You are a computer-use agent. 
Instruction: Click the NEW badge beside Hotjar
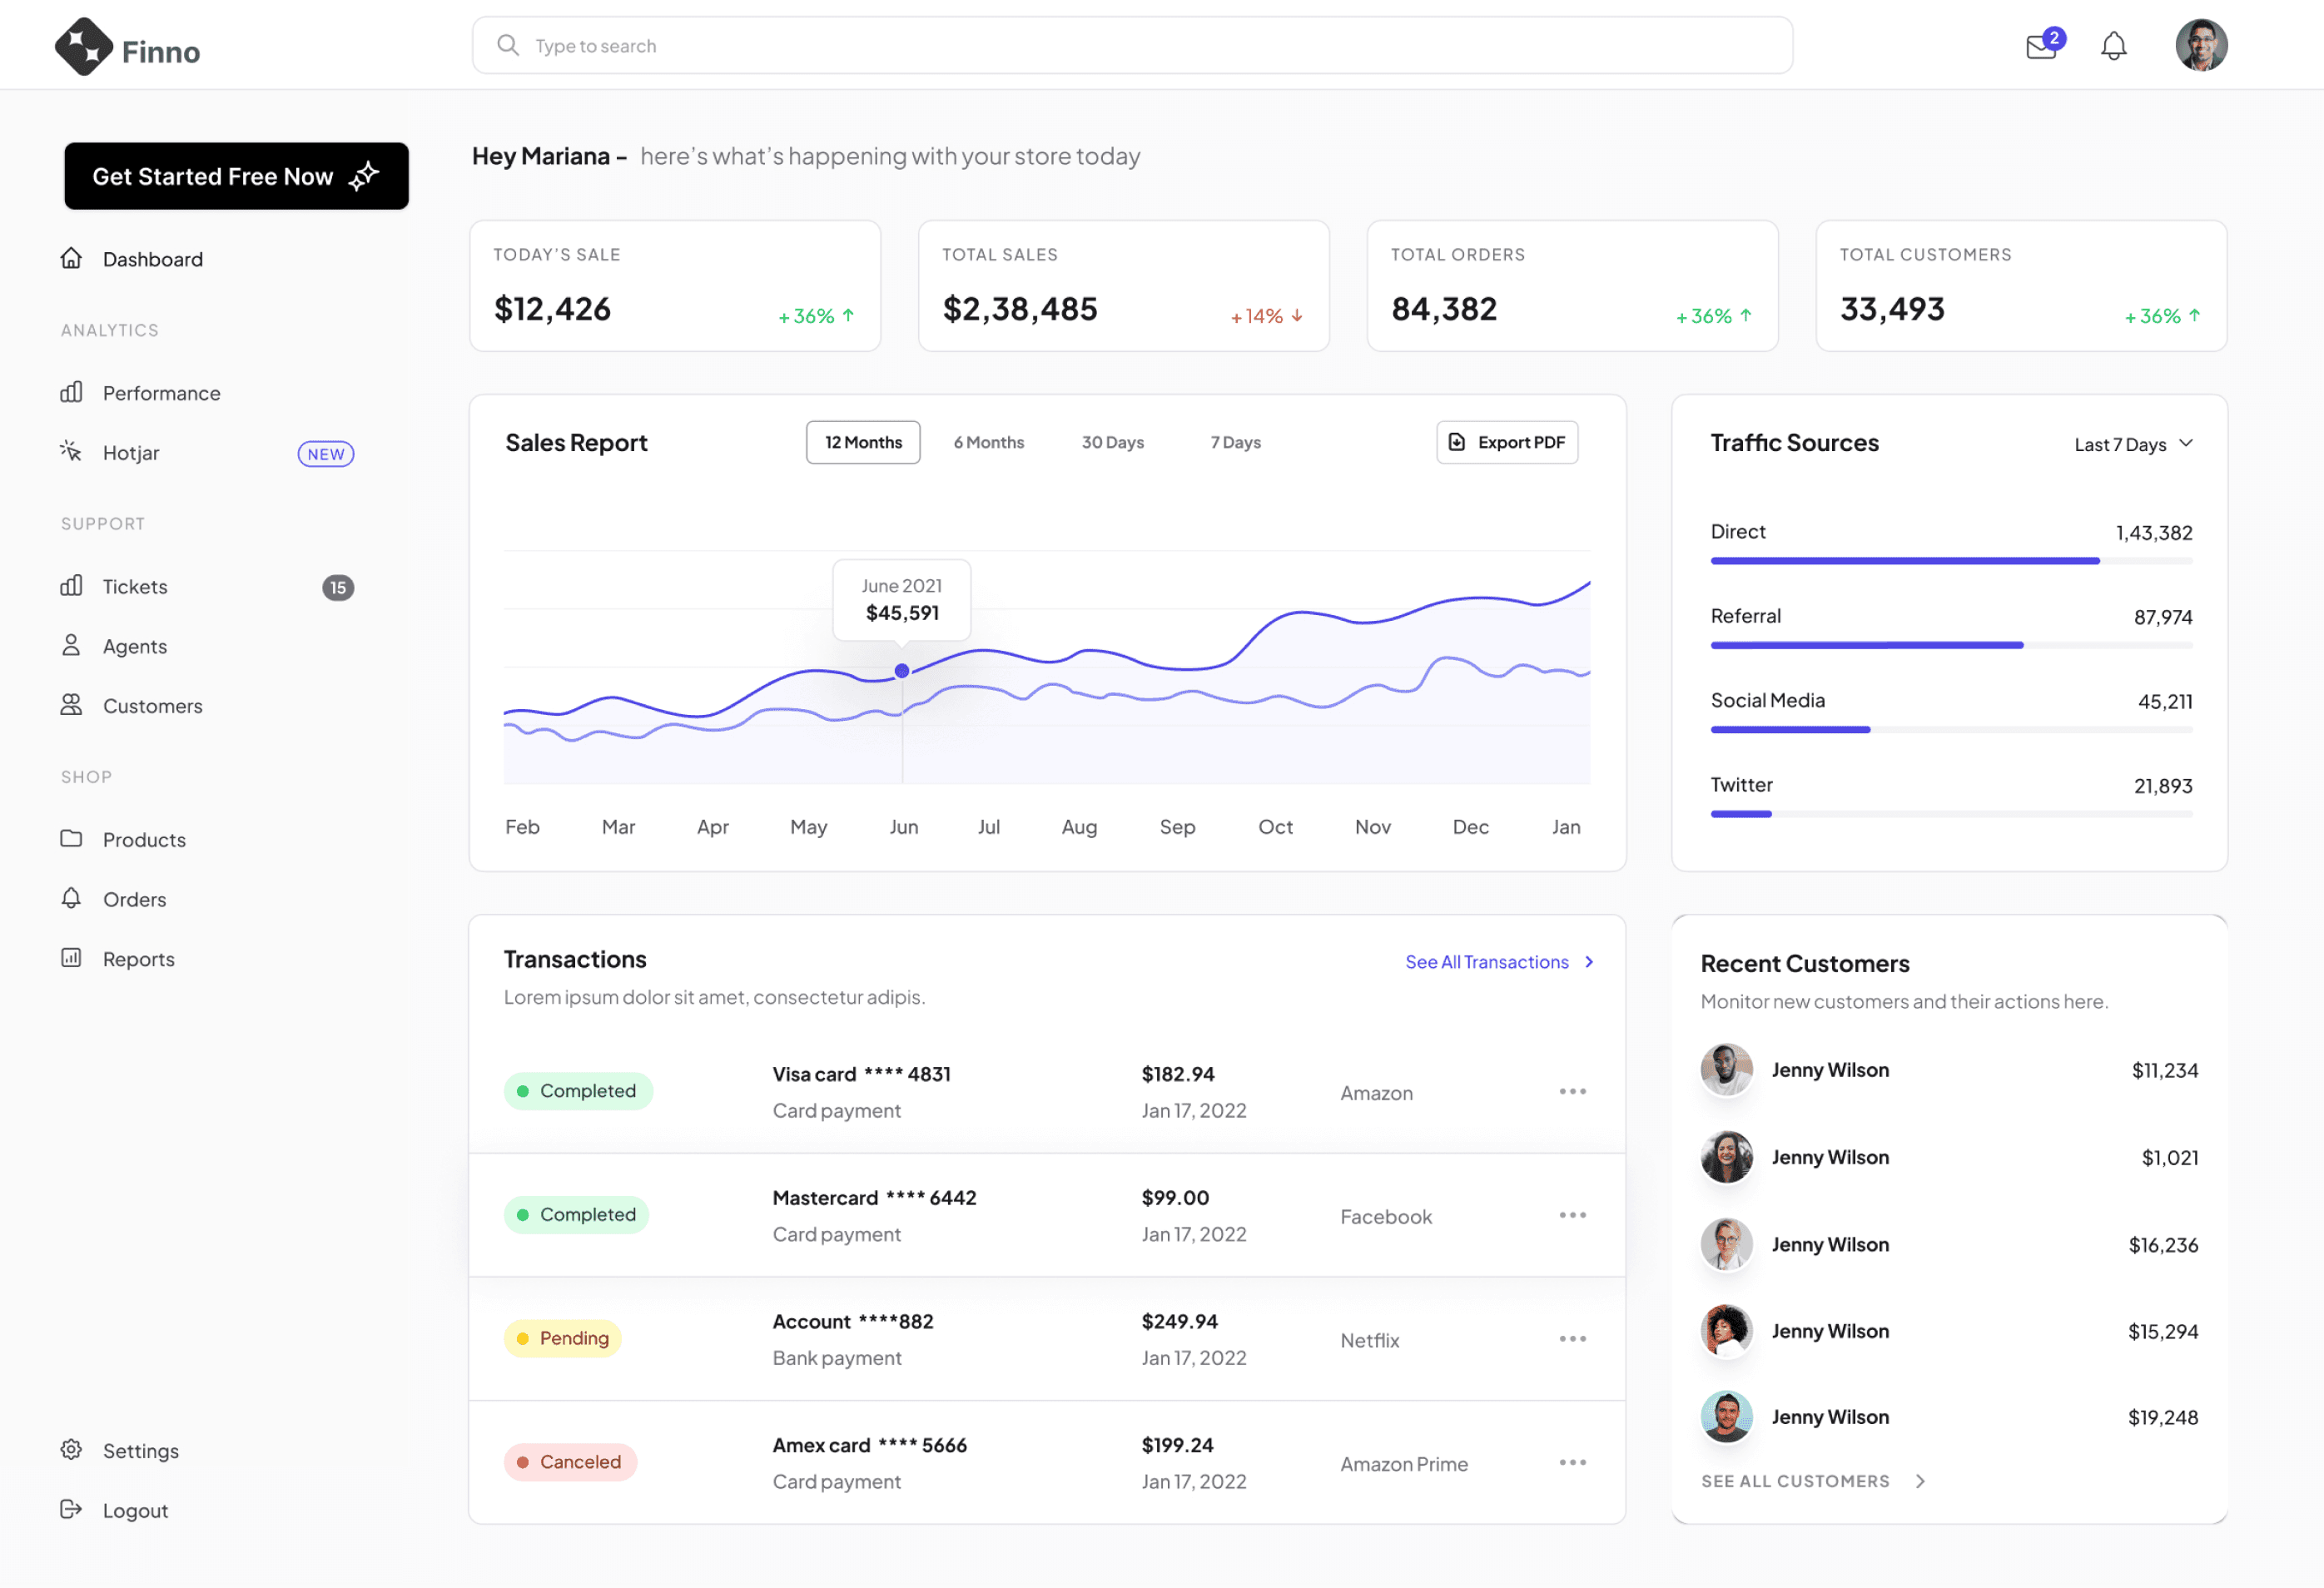(x=326, y=454)
